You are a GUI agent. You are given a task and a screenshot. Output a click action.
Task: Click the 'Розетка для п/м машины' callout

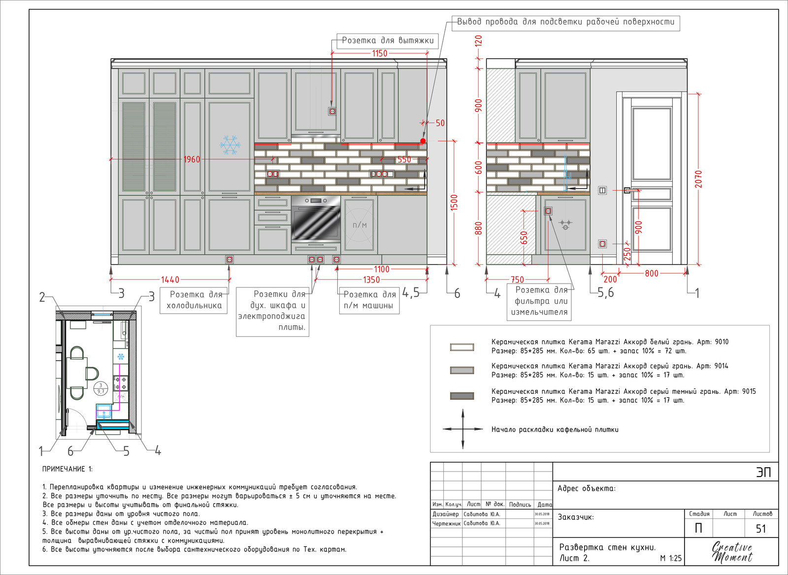(x=369, y=300)
